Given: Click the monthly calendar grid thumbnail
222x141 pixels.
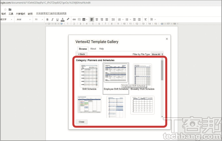Looking at the screenshot, I should click(142, 105).
